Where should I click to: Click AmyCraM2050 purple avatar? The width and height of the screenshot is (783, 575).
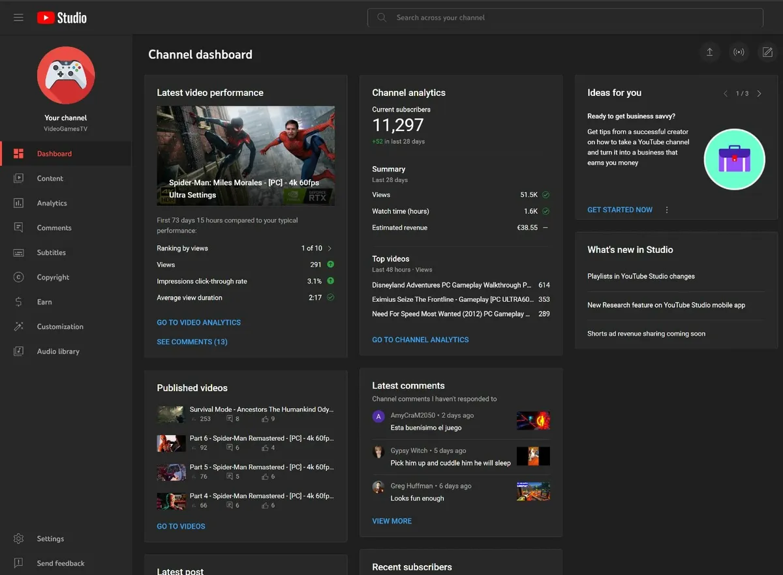(x=378, y=416)
